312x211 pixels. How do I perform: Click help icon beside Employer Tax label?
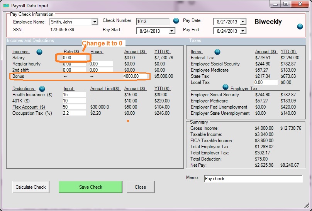coord(226,87)
